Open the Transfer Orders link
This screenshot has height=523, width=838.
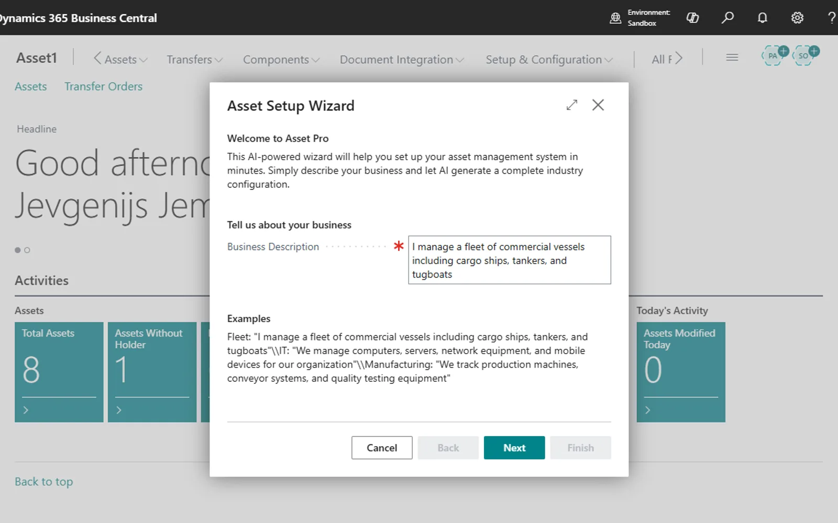pos(103,86)
